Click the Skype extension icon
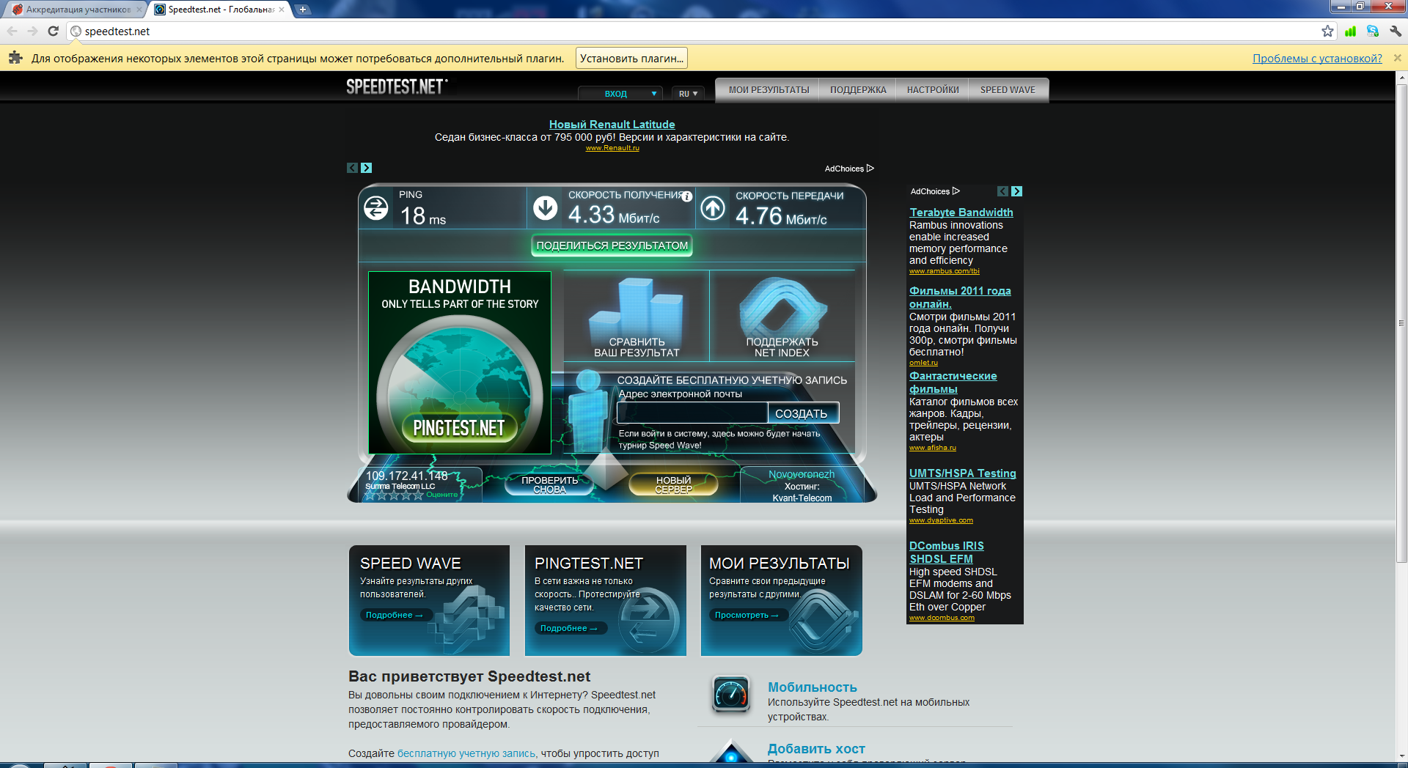The image size is (1408, 768). pos(1372,31)
